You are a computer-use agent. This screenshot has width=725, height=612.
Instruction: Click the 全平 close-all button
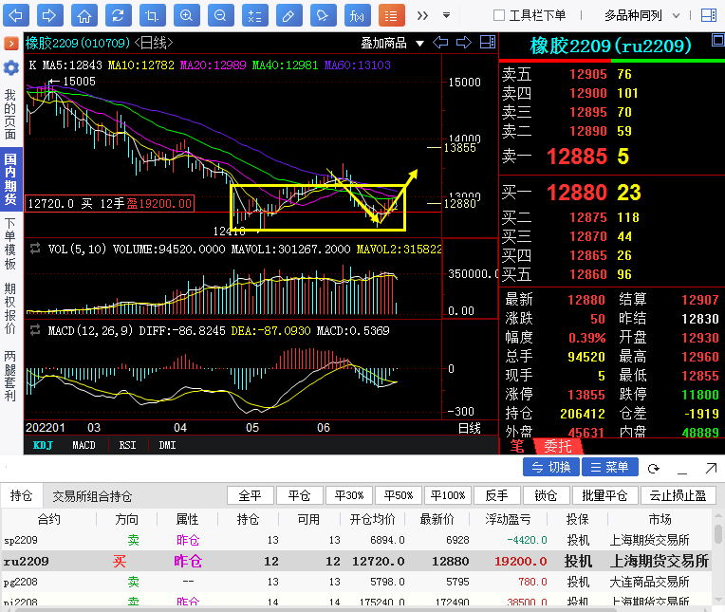click(x=251, y=495)
